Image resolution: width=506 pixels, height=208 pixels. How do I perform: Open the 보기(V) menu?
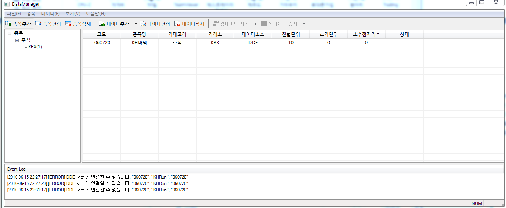tap(72, 14)
